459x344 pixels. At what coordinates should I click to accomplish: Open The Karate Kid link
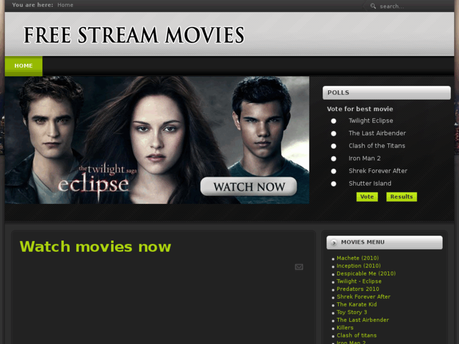point(357,304)
